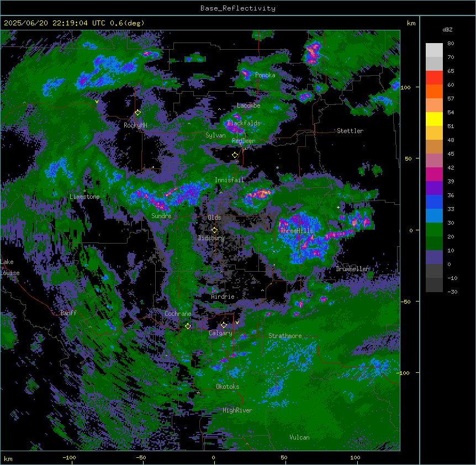The image size is (476, 465).
Task: Click the -100 tick on horizontal km axis
Action: coord(69,457)
